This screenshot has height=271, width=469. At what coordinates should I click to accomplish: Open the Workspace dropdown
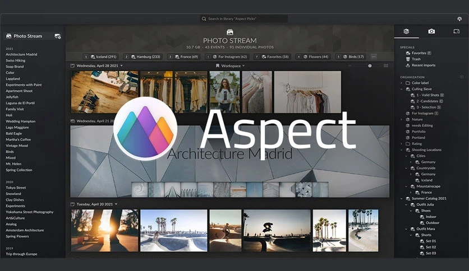231,66
